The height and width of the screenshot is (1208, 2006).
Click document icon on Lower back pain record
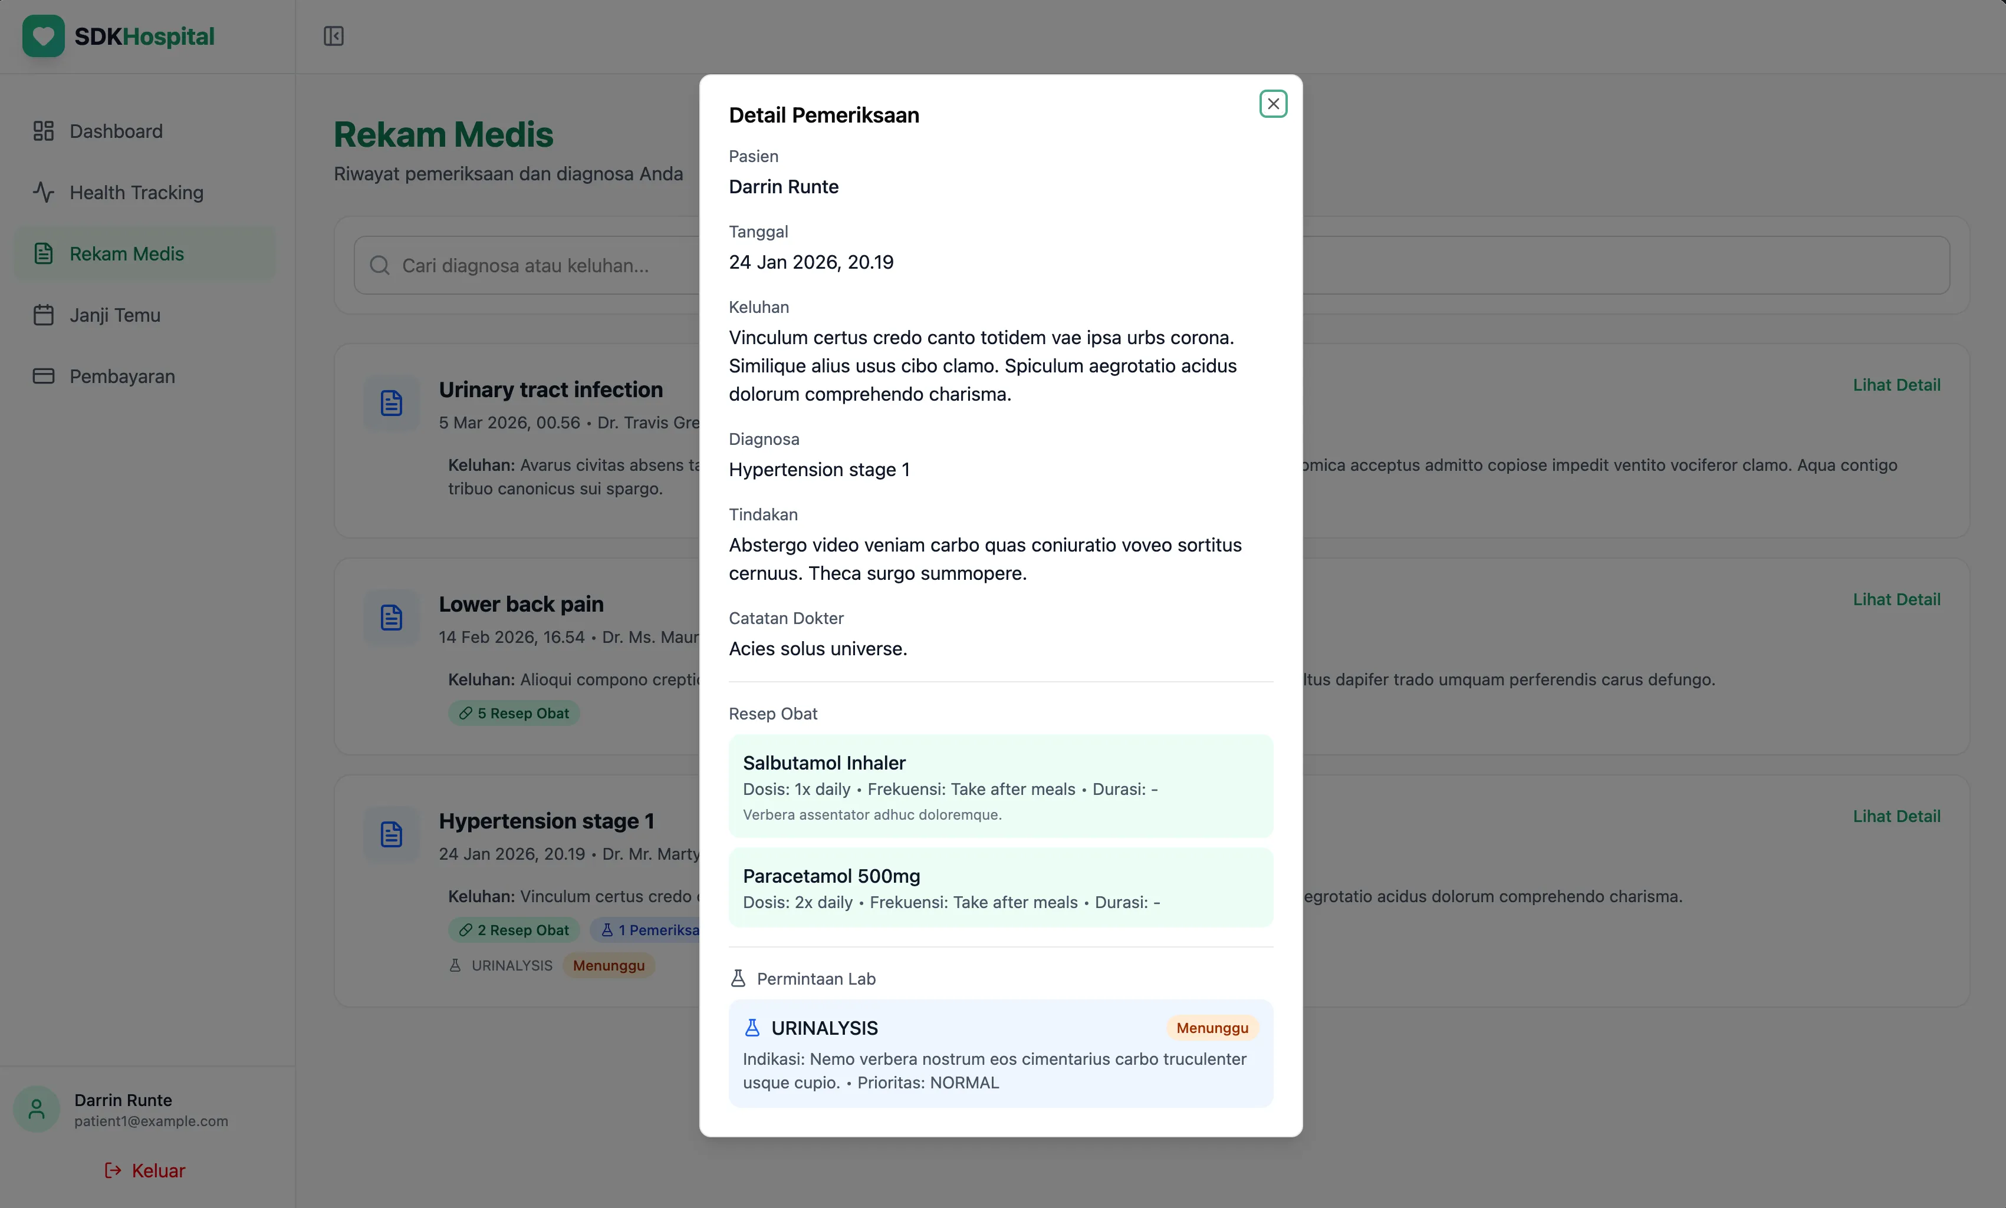click(392, 618)
